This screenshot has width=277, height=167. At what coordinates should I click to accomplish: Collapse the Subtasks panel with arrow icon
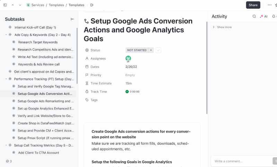(72, 19)
